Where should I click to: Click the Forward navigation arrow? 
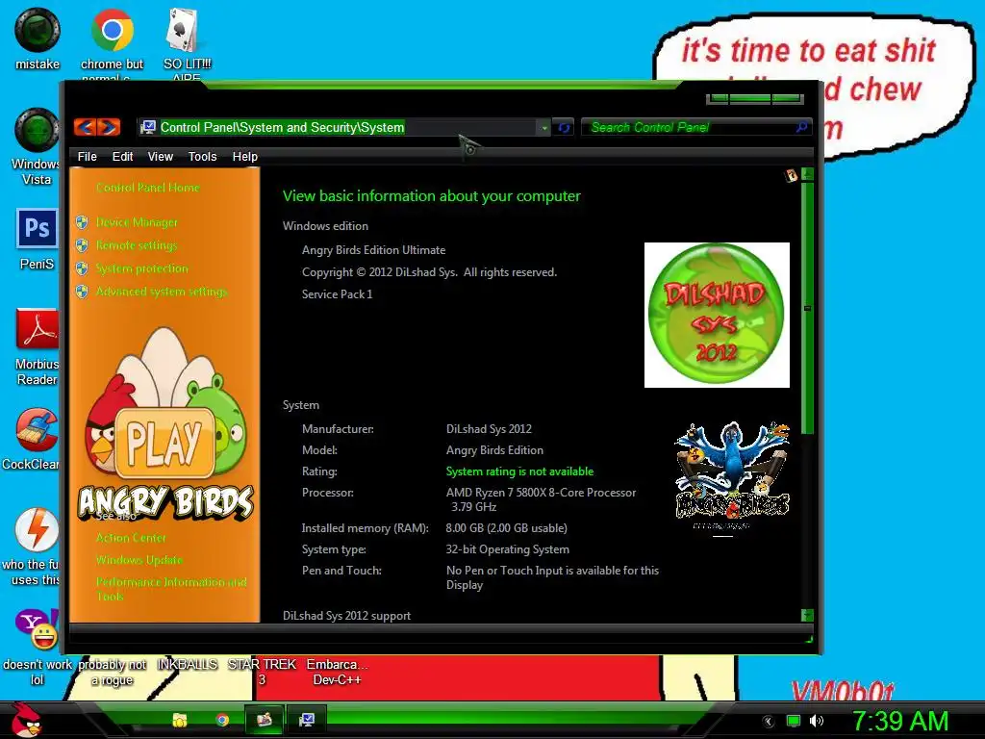(x=109, y=128)
